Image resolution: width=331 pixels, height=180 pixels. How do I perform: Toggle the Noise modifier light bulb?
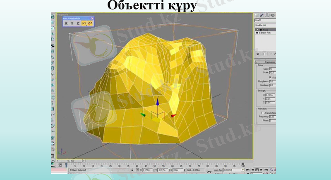[x=257, y=30]
